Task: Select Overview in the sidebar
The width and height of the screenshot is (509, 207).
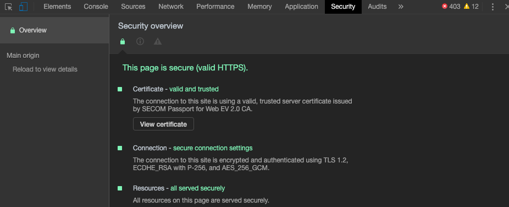Action: pos(54,30)
